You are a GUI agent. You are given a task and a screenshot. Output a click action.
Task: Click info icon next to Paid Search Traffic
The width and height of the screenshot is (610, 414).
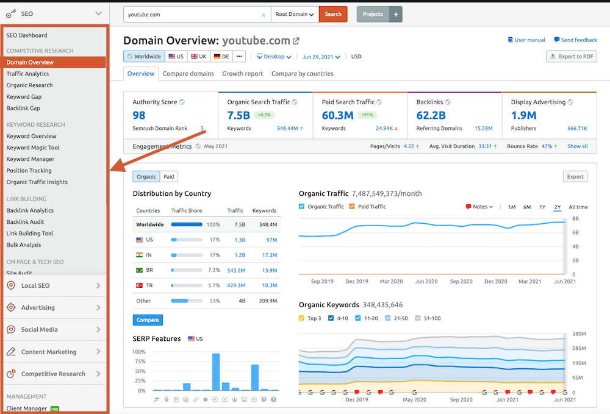coord(379,102)
